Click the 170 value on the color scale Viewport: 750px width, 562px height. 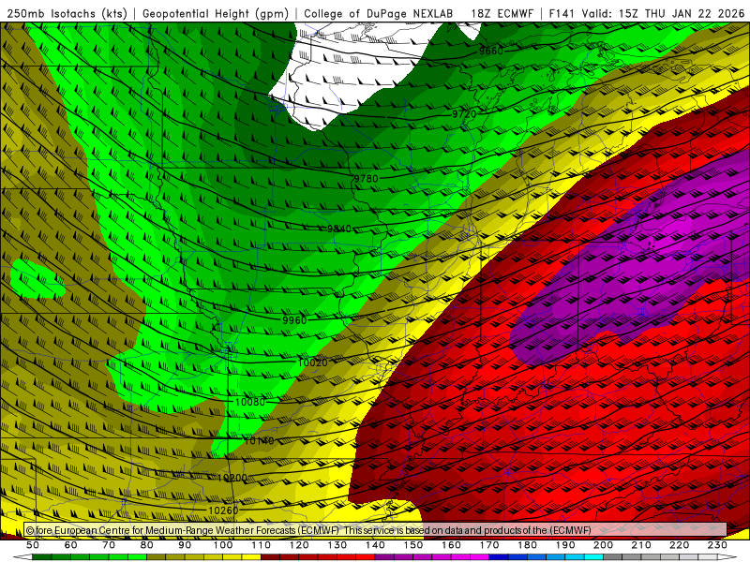[489, 545]
